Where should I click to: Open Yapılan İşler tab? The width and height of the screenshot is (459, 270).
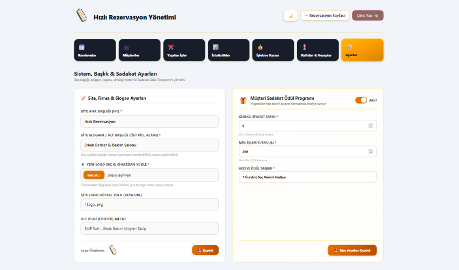184,50
